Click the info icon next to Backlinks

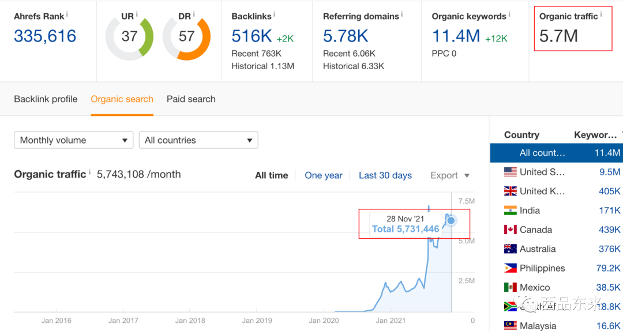click(275, 14)
